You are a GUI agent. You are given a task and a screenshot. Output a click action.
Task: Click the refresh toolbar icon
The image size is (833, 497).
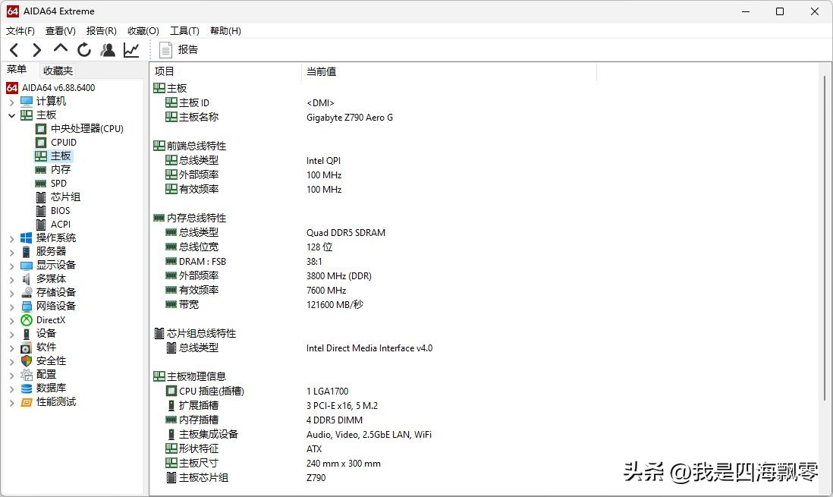pyautogui.click(x=84, y=49)
